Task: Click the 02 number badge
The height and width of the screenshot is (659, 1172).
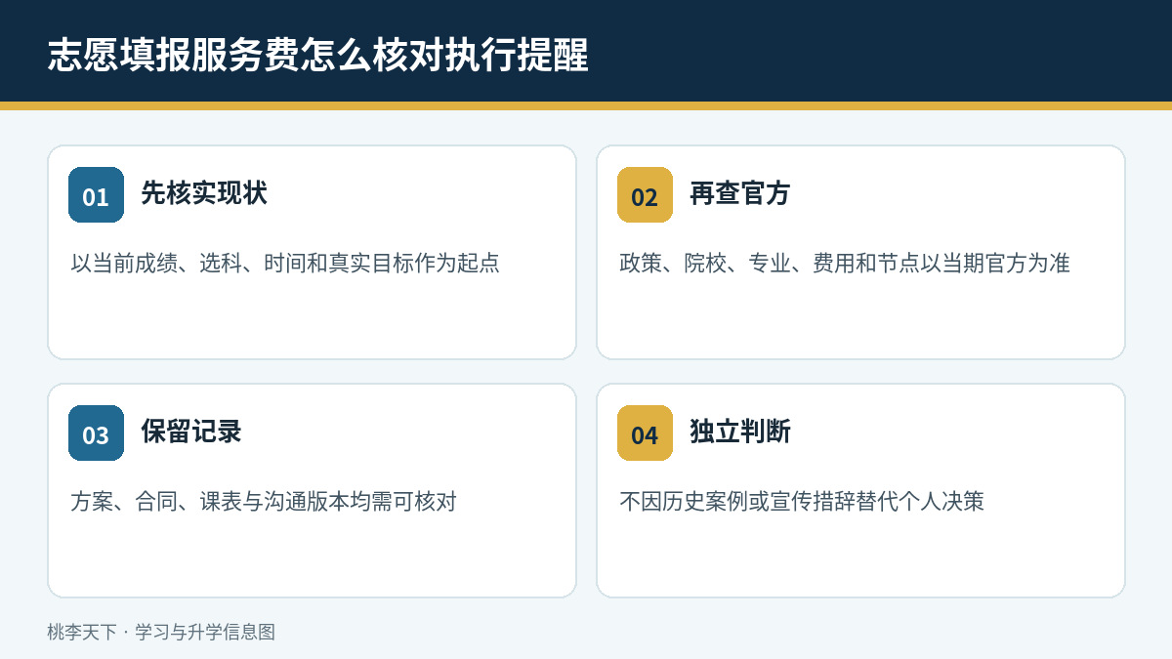Action: (645, 195)
